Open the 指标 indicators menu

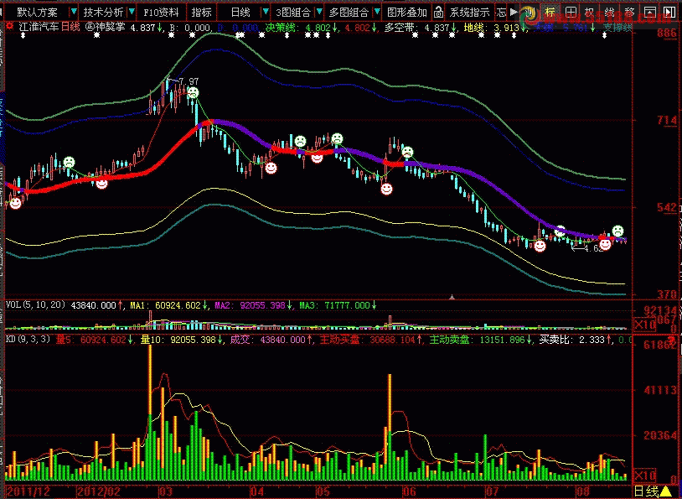coord(201,13)
